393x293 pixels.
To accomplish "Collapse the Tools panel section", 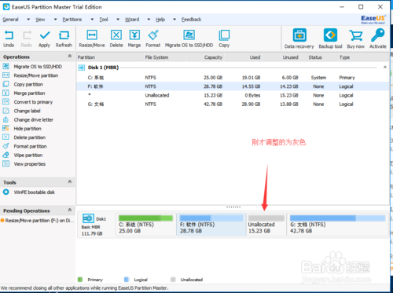I will pyautogui.click(x=70, y=181).
